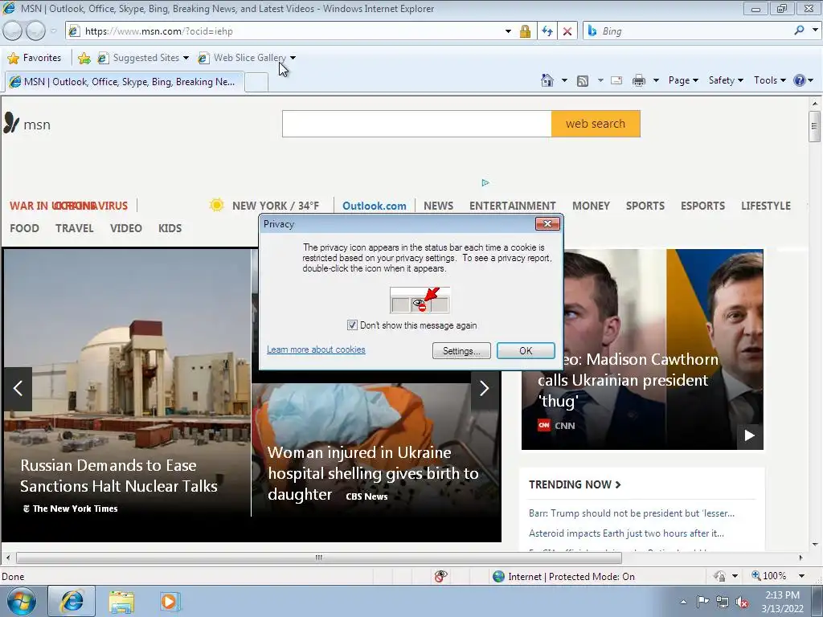Open the TRENDING NOW heading link
The height and width of the screenshot is (617, 823).
point(575,484)
